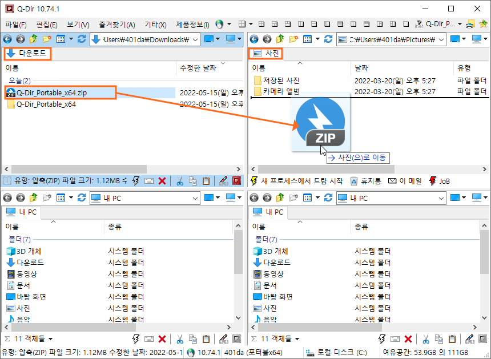
Task: Click the edit pencil icon in Downloads pane
Action: pos(224,181)
